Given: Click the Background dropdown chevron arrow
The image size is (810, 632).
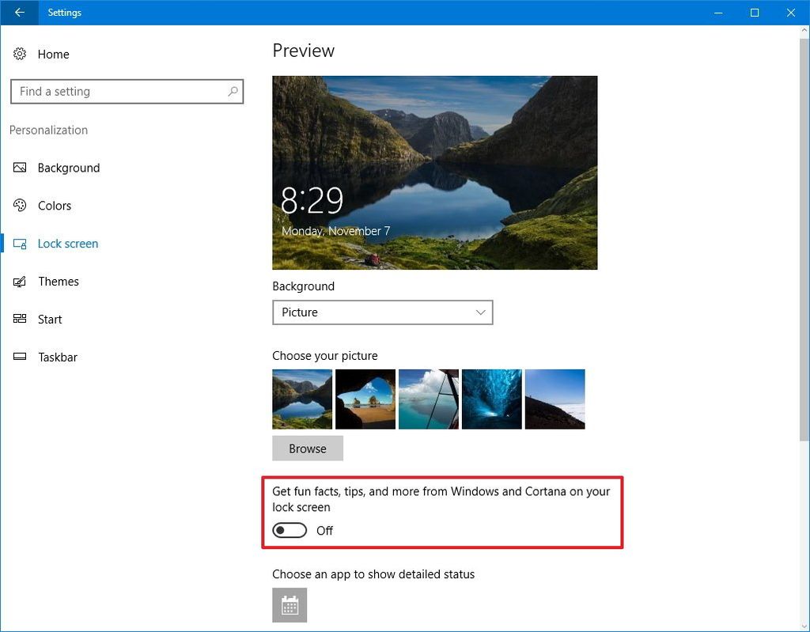Looking at the screenshot, I should point(480,312).
